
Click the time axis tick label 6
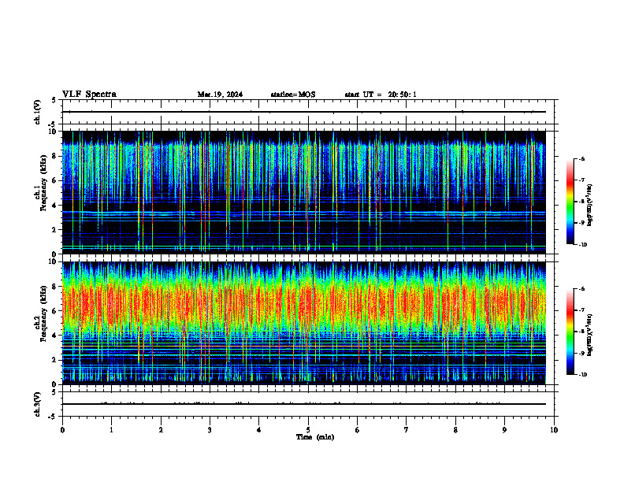click(x=357, y=430)
